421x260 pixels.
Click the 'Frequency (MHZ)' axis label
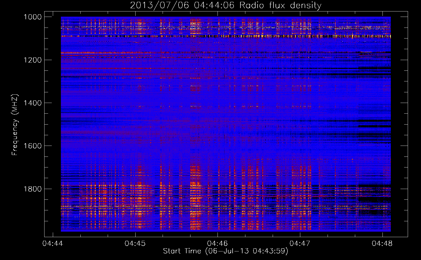coord(15,125)
